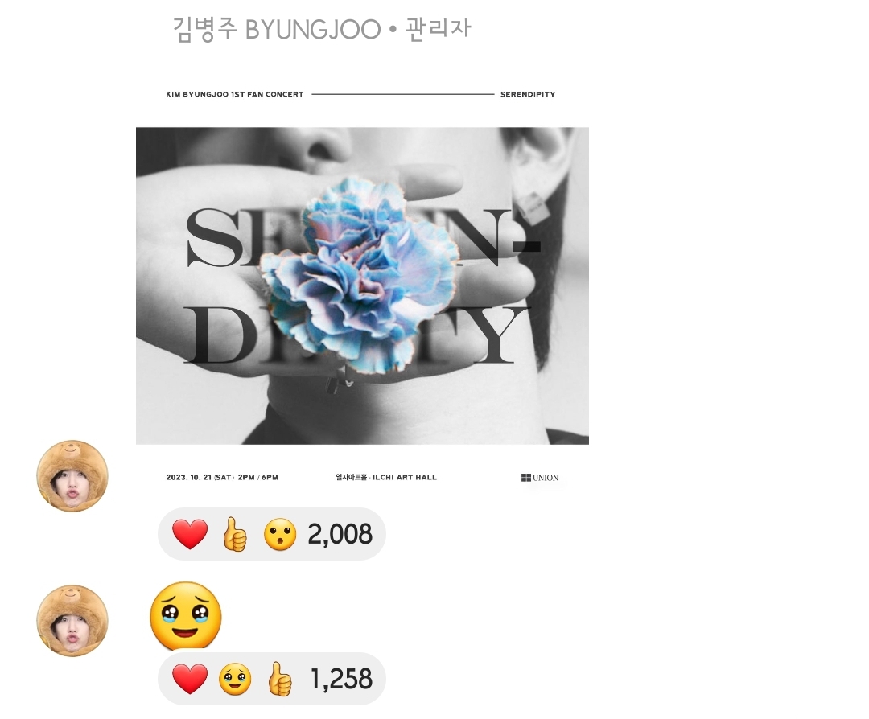The width and height of the screenshot is (869, 719).
Task: Click the surprised face reaction on concert post
Action: 280,535
